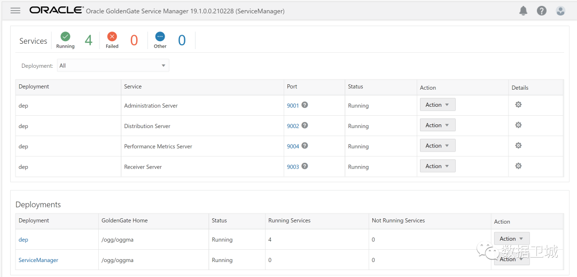Click the help icon next to port 9004
Image resolution: width=577 pixels, height=277 pixels.
pyautogui.click(x=305, y=146)
